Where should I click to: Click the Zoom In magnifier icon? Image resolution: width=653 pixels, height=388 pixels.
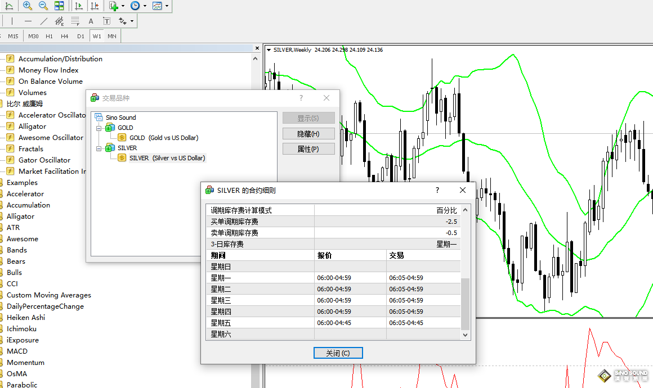27,6
